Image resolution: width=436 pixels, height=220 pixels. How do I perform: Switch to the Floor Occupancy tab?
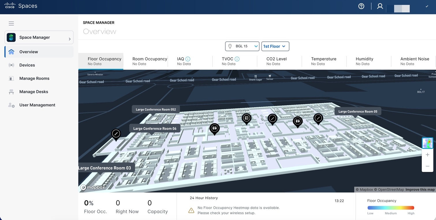pos(101,61)
